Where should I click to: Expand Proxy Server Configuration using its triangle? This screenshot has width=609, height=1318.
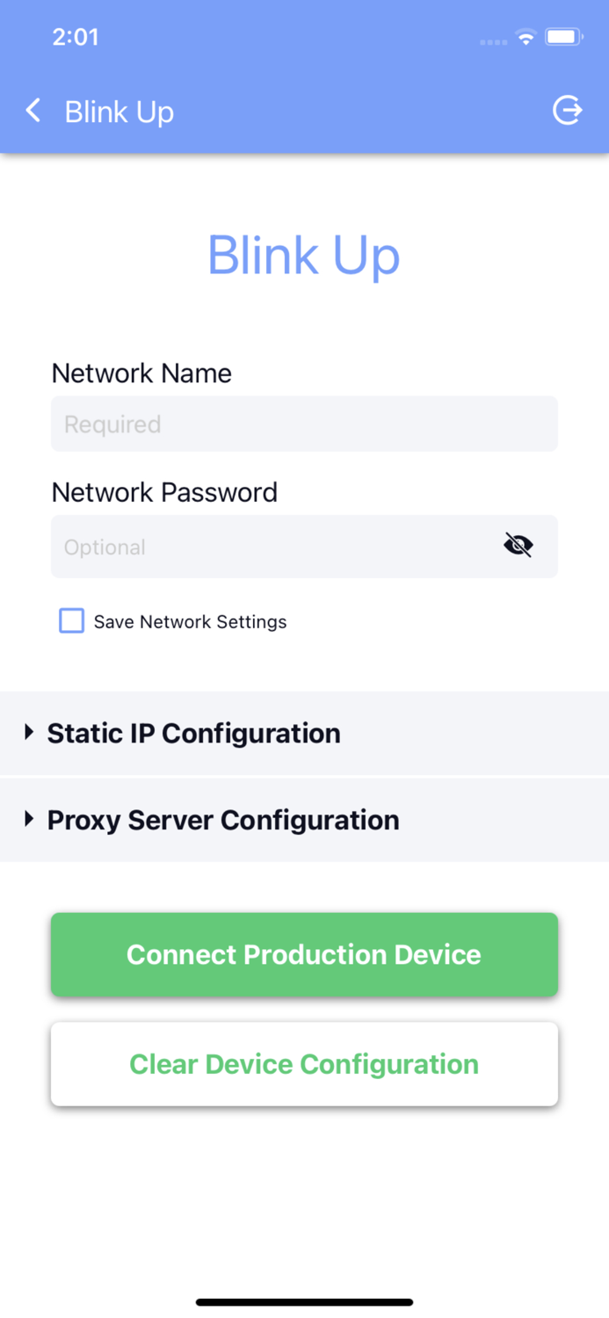click(x=29, y=819)
